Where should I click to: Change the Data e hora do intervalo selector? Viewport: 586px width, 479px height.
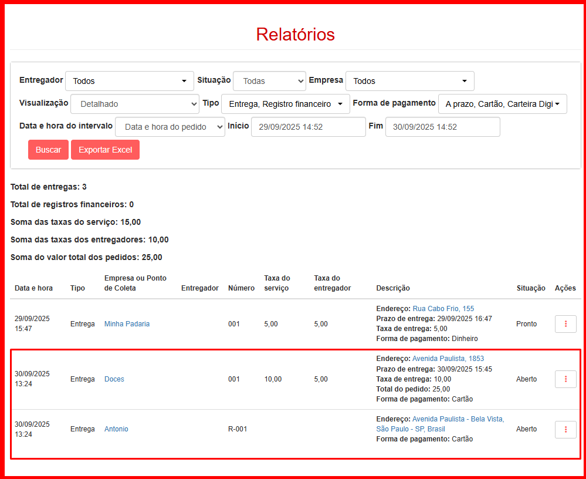(170, 127)
